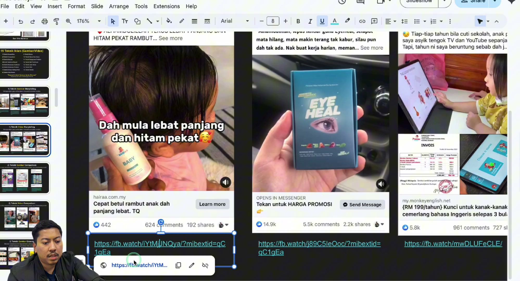Viewport: 520px width, 281px height.
Task: Open the File menu
Action: point(5,6)
